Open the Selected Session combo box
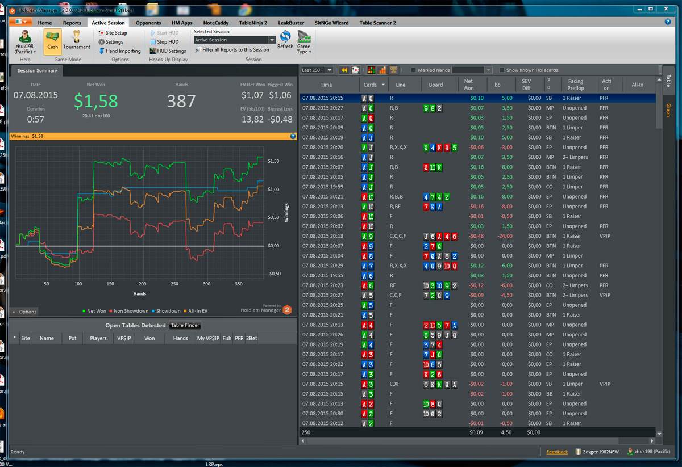Image resolution: width=682 pixels, height=467 pixels. point(234,40)
